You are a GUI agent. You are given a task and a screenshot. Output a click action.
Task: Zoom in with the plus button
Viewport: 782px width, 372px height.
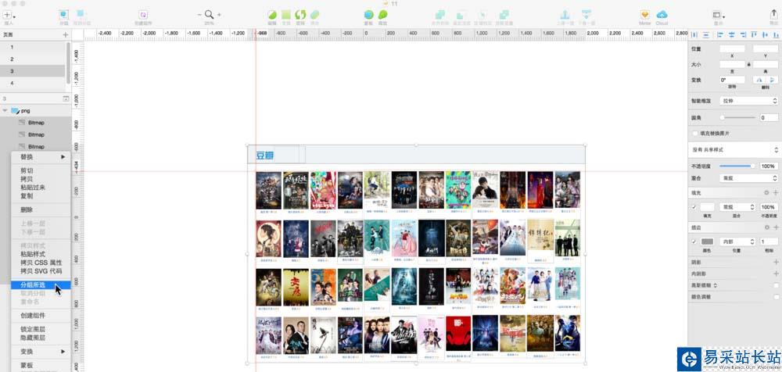click(x=219, y=15)
